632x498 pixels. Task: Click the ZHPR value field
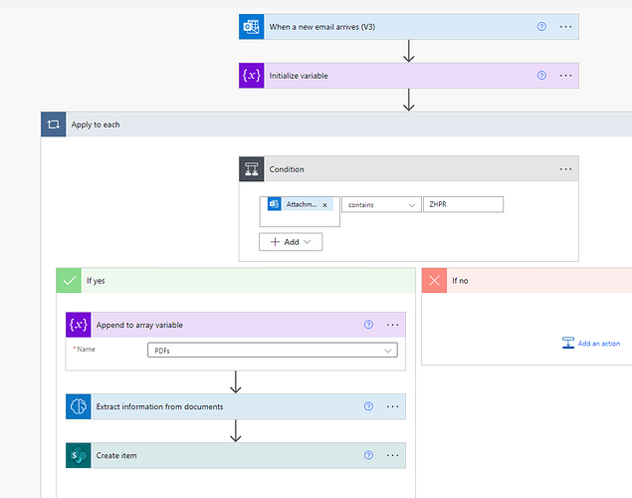(463, 204)
